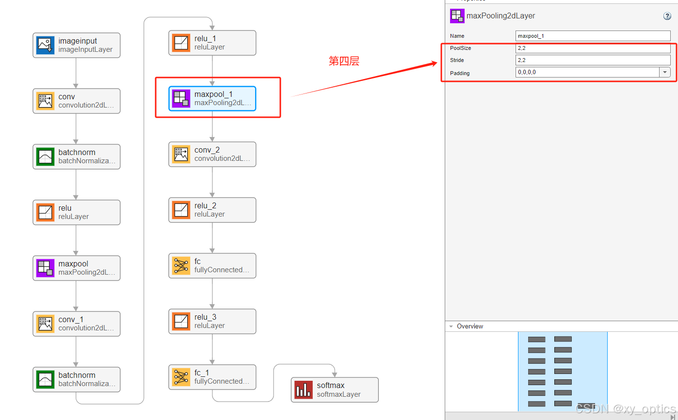This screenshot has height=420, width=678.
Task: Select the imageinput layer icon
Action: click(45, 45)
